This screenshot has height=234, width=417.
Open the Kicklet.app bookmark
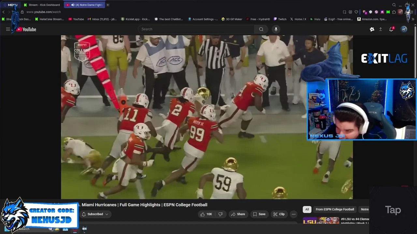pyautogui.click(x=136, y=19)
